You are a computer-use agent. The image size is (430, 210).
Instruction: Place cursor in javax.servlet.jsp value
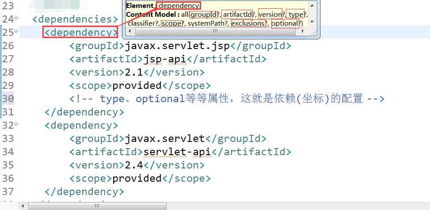tap(177, 46)
